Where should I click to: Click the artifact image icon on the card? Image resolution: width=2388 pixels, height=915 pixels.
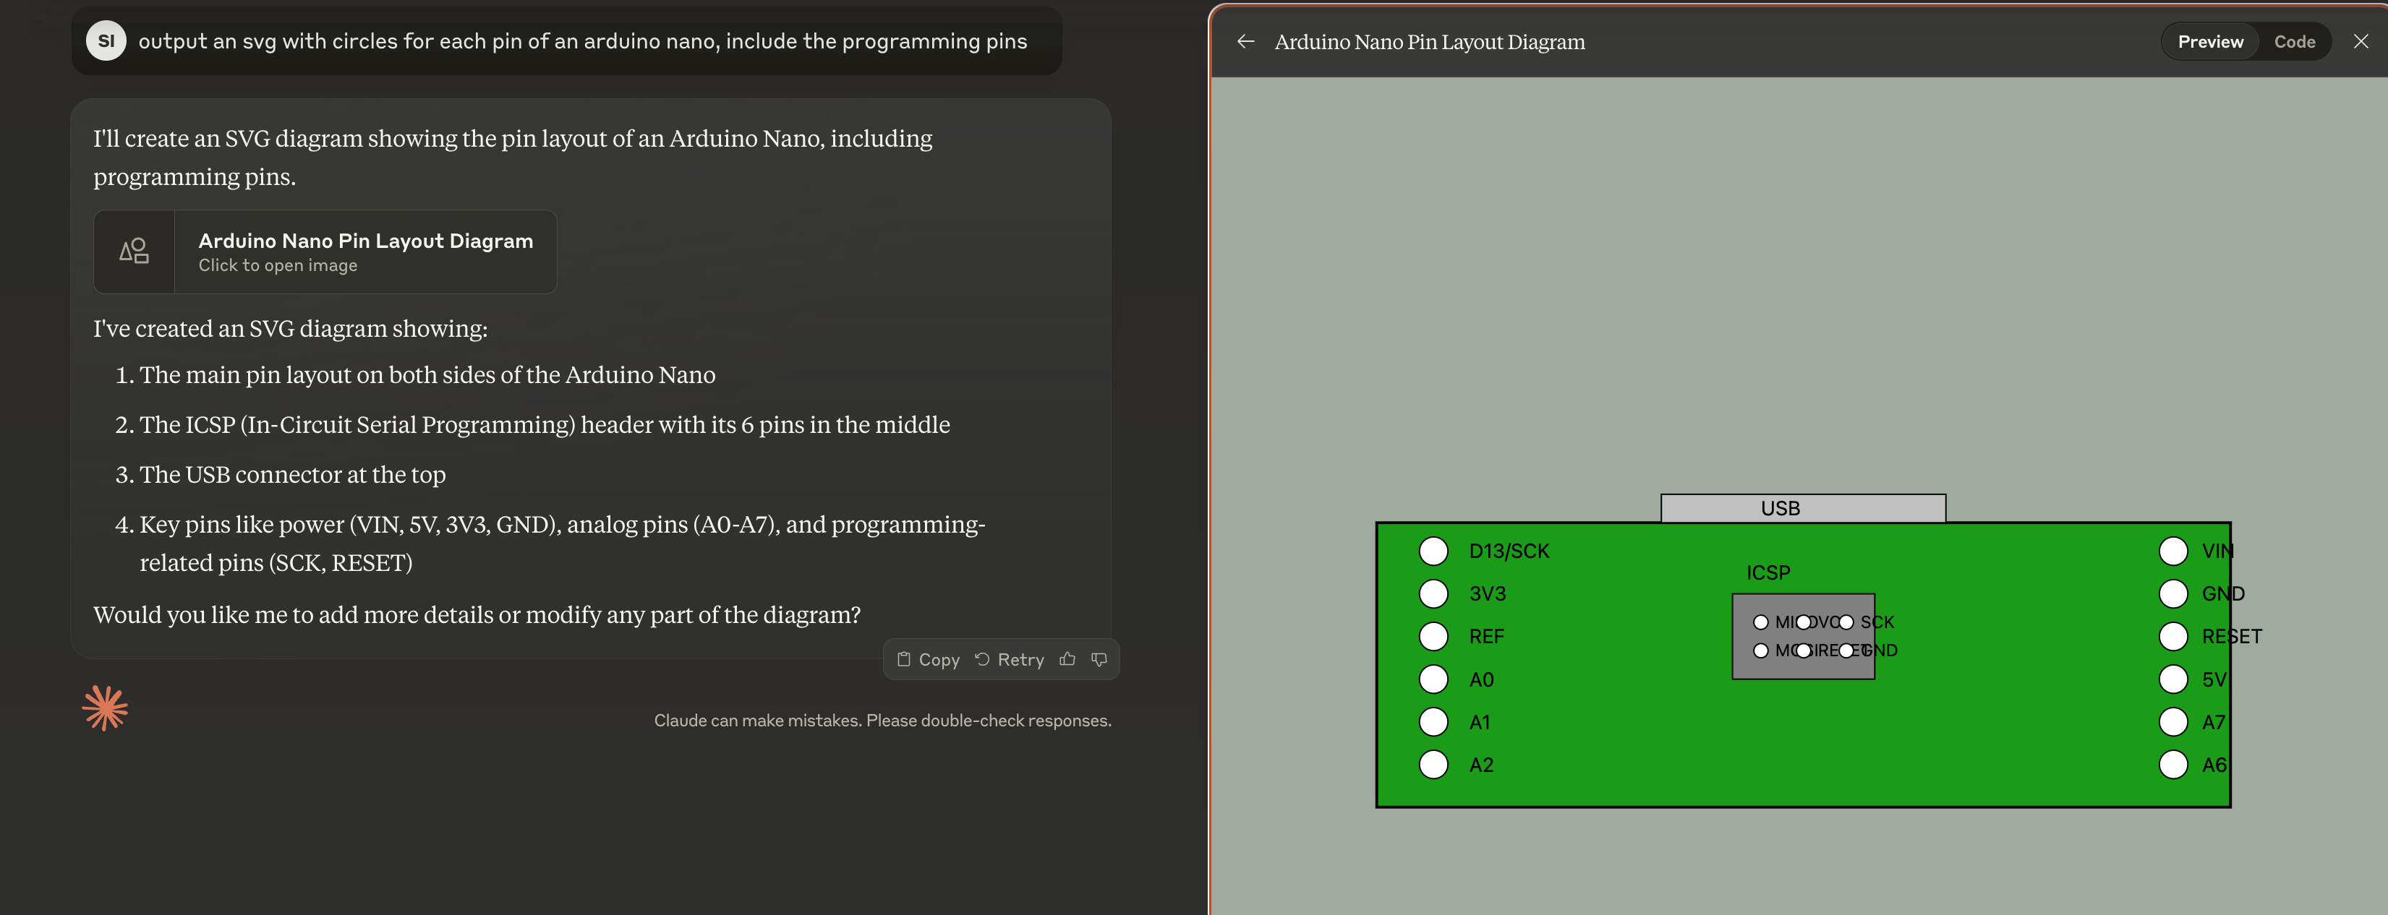coord(135,251)
